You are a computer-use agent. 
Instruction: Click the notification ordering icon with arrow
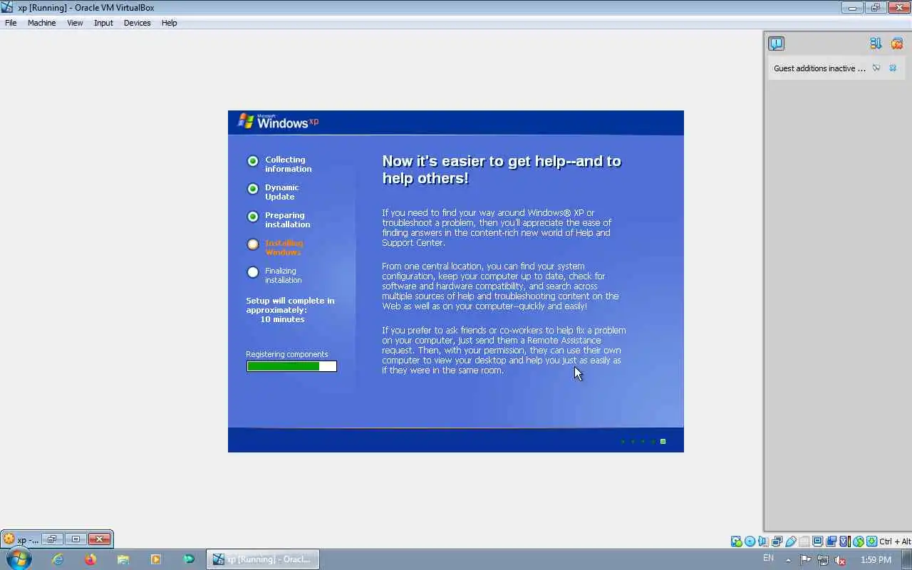[876, 43]
